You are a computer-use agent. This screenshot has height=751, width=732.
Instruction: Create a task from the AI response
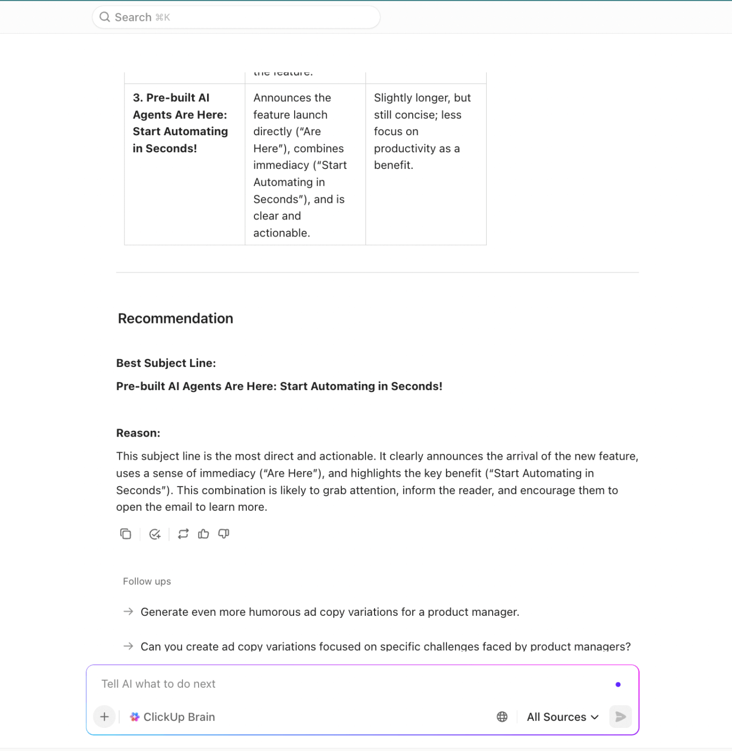155,534
